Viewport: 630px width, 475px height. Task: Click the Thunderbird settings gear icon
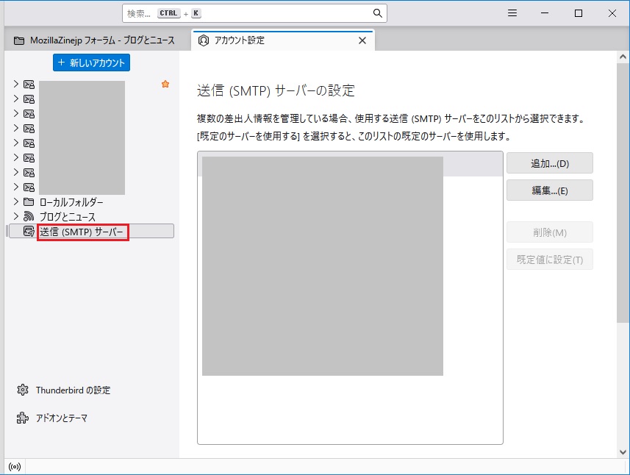pos(23,390)
